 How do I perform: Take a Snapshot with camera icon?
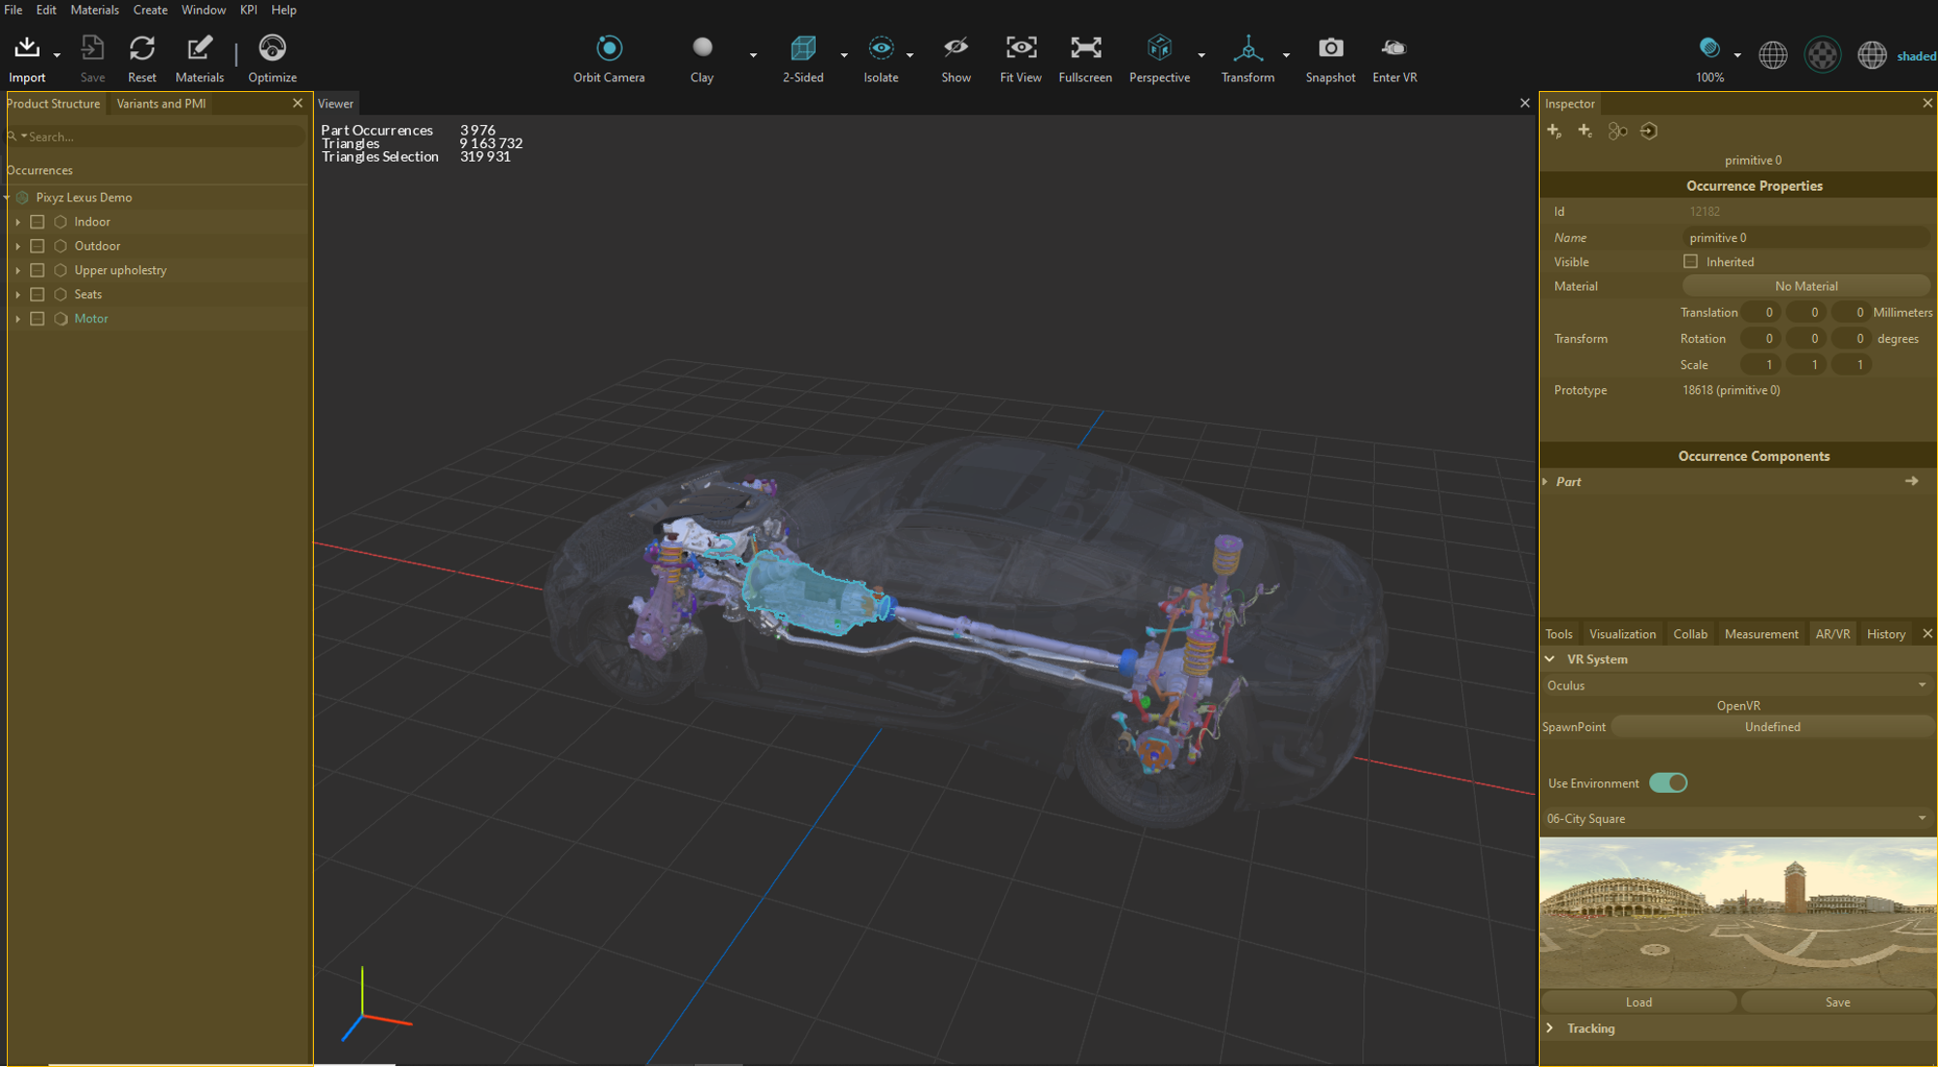click(x=1329, y=48)
